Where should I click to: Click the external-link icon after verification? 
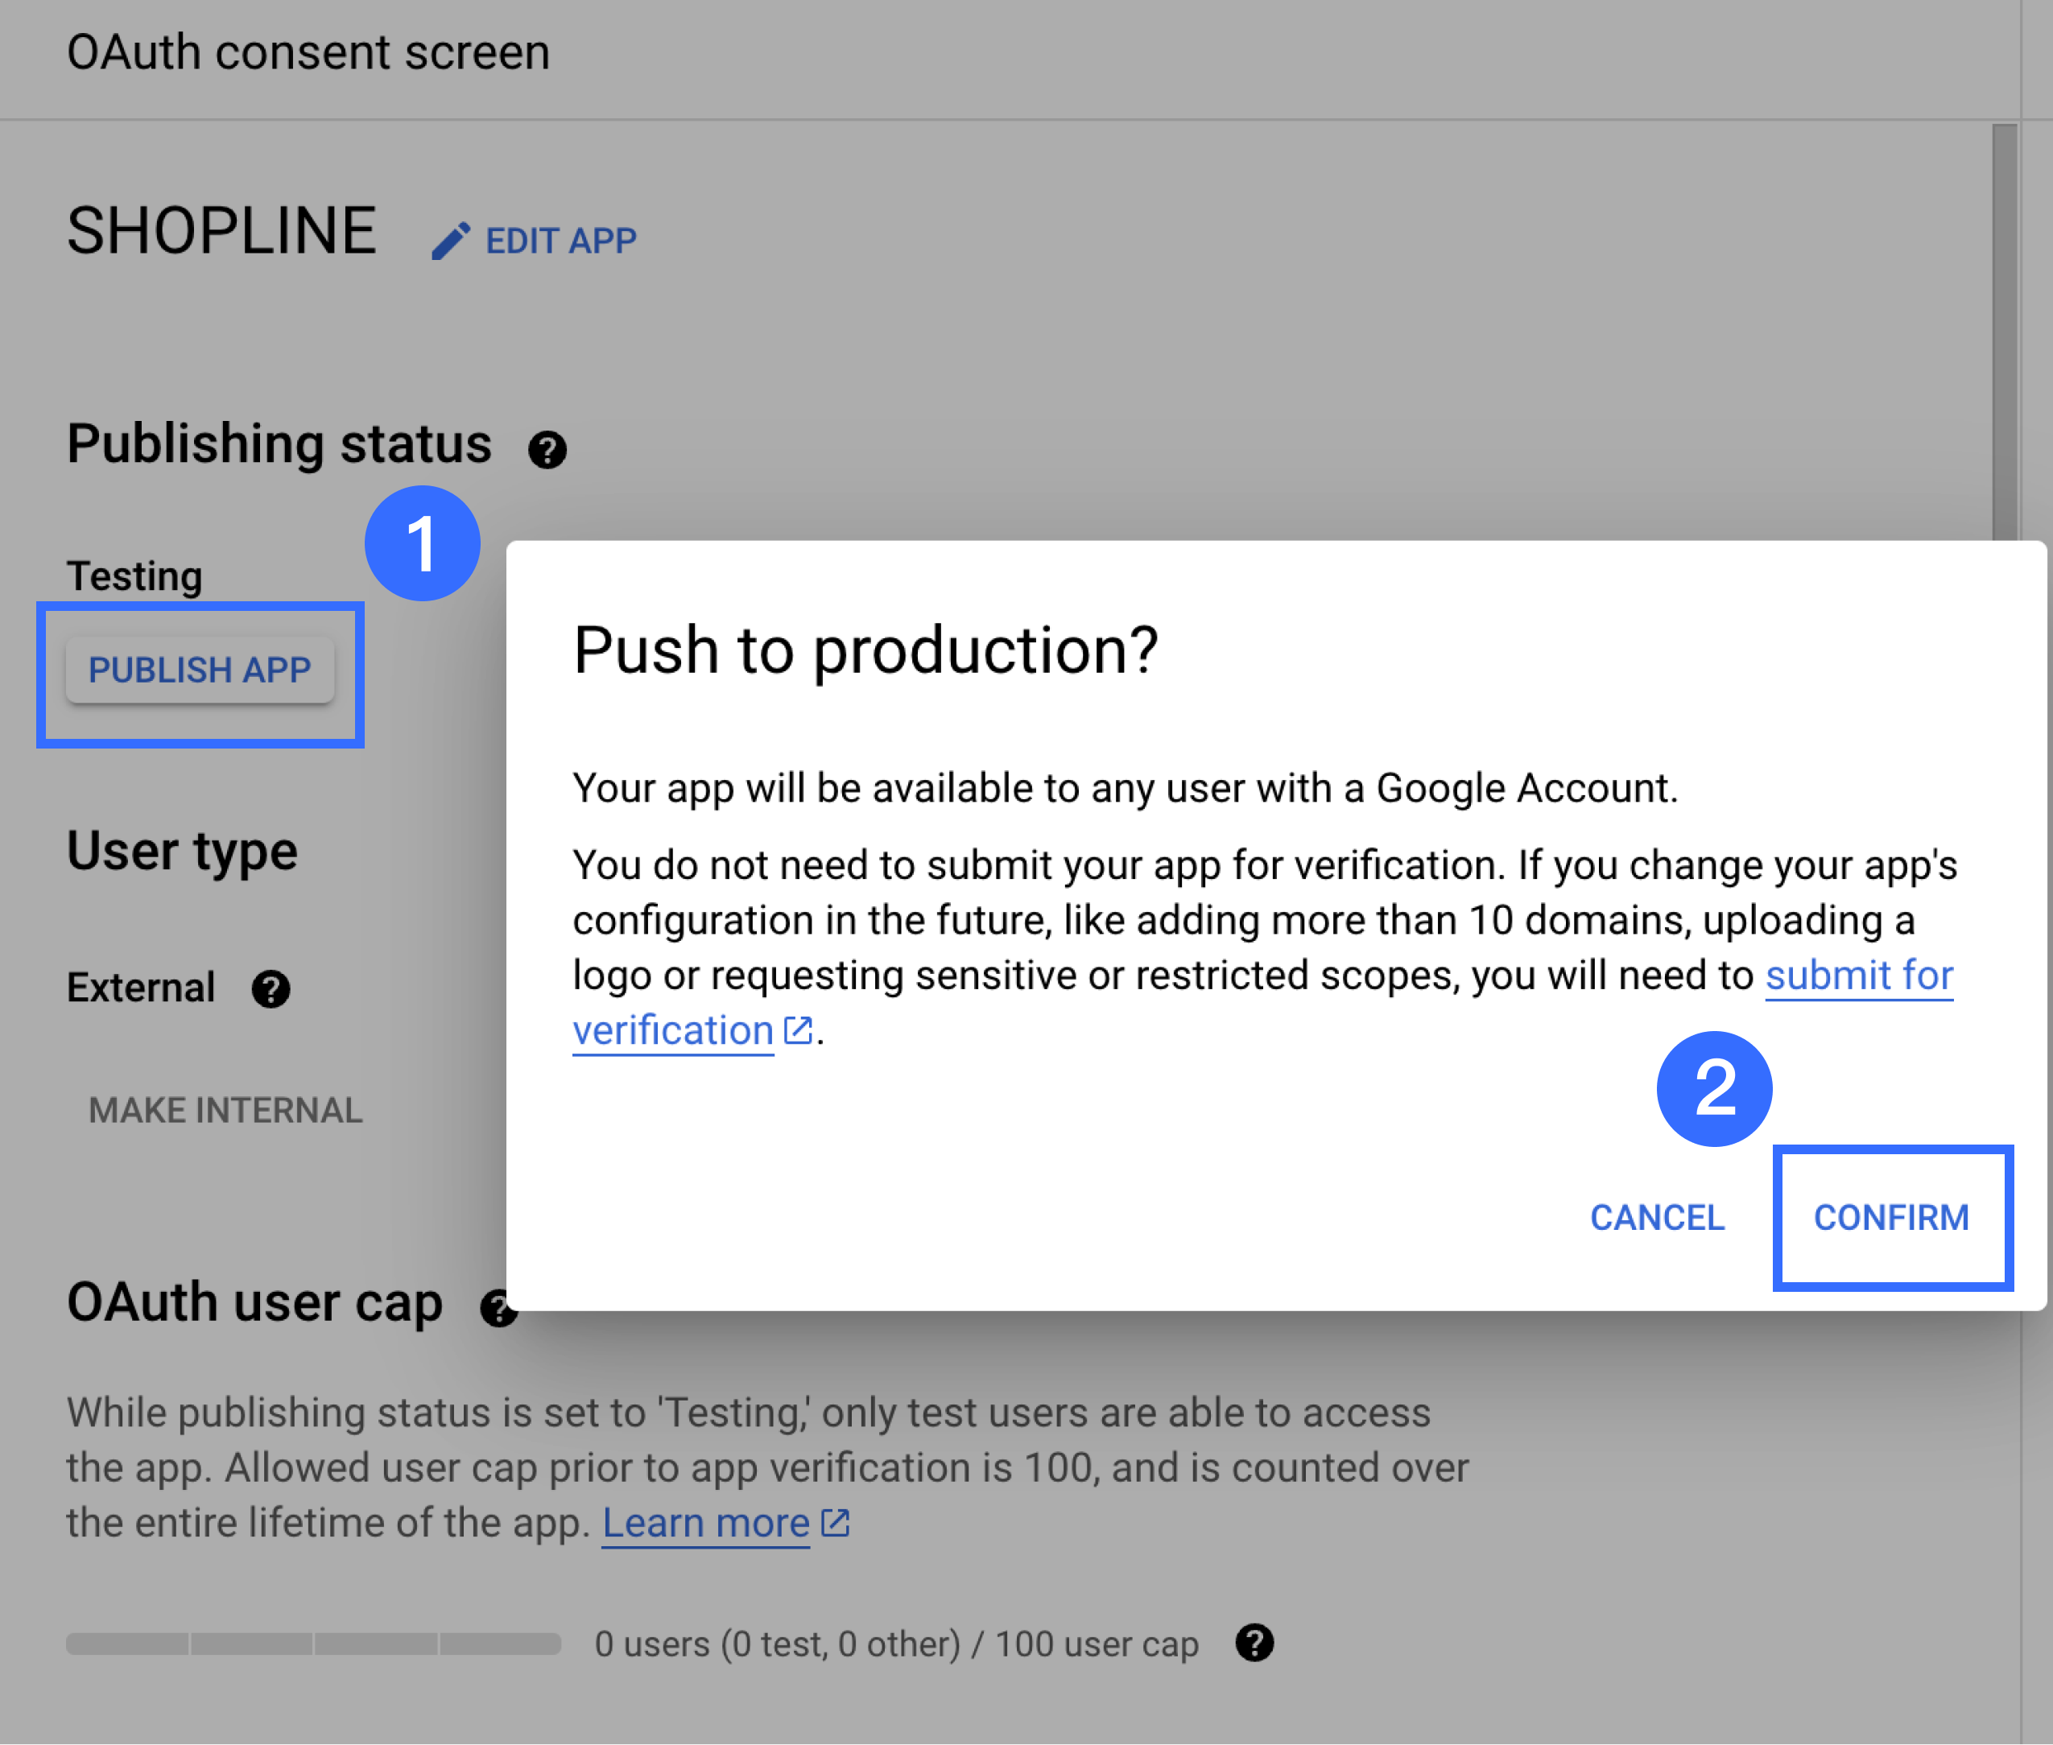(x=799, y=1031)
